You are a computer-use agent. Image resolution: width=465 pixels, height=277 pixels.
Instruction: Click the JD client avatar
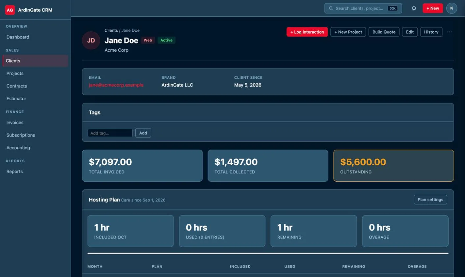pyautogui.click(x=91, y=41)
